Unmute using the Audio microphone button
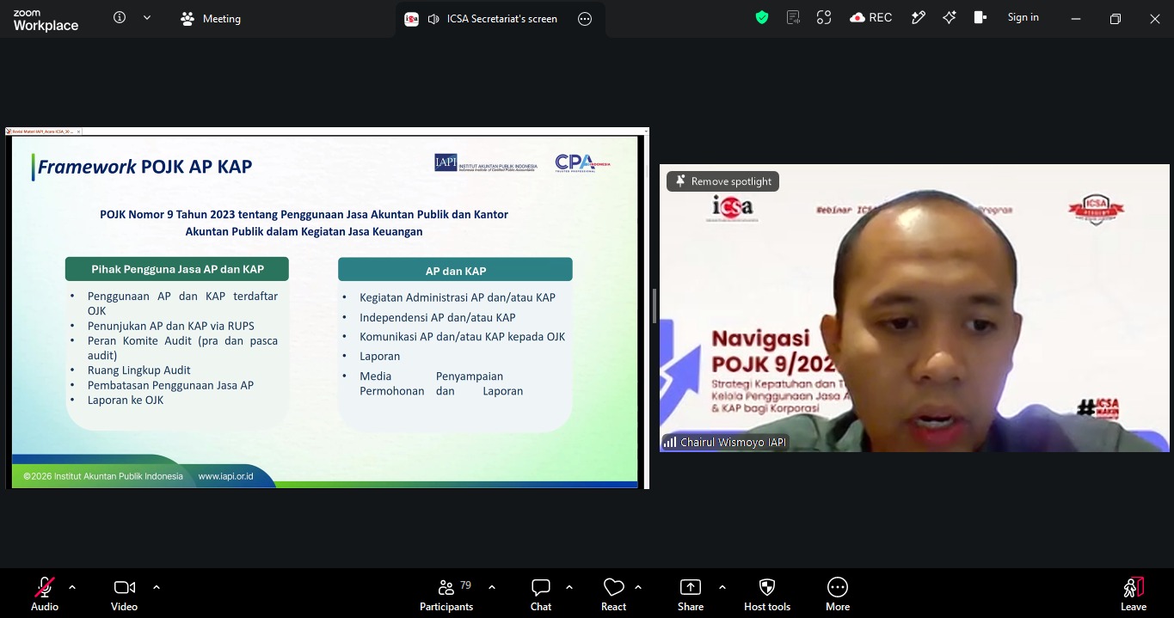1174x618 pixels. [45, 593]
